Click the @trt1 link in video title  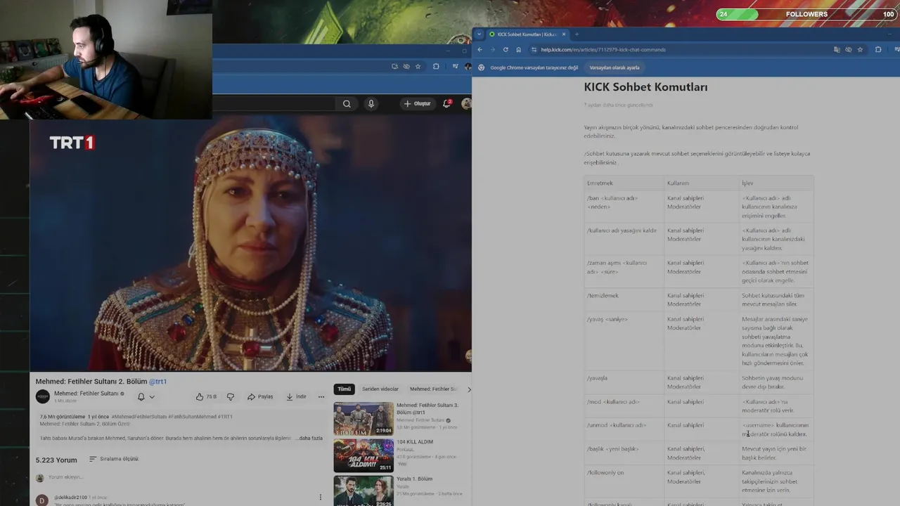click(157, 382)
